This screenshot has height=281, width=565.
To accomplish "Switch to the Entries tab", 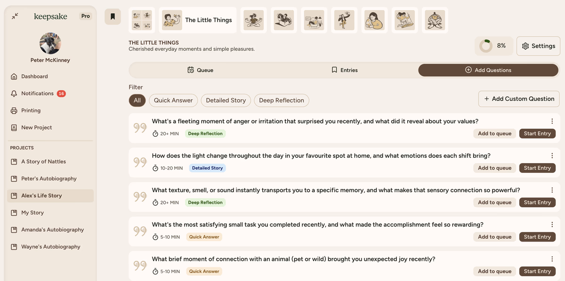I will (x=345, y=70).
